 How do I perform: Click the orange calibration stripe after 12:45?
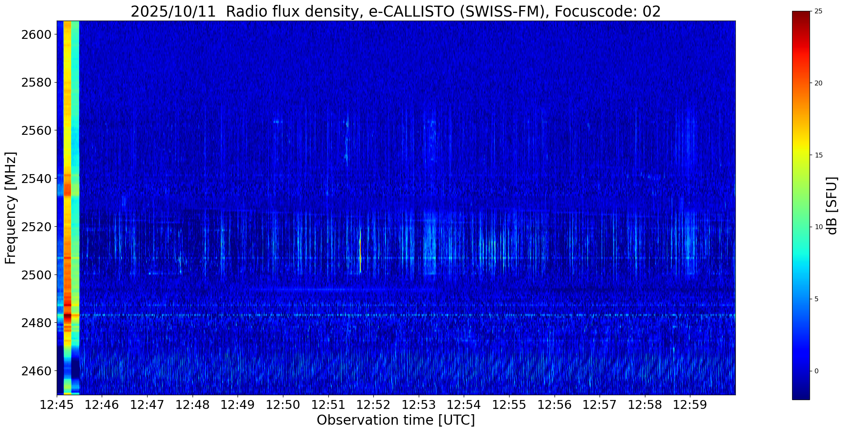(x=67, y=208)
